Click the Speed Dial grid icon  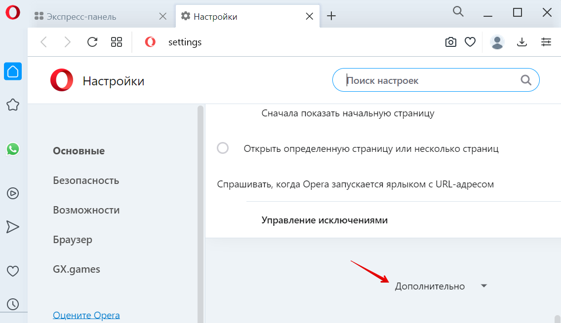pyautogui.click(x=117, y=42)
